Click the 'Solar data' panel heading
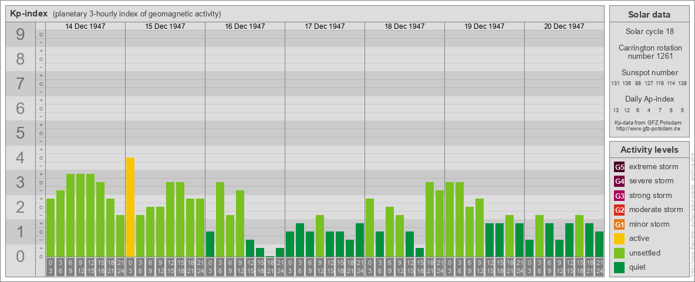 (649, 15)
